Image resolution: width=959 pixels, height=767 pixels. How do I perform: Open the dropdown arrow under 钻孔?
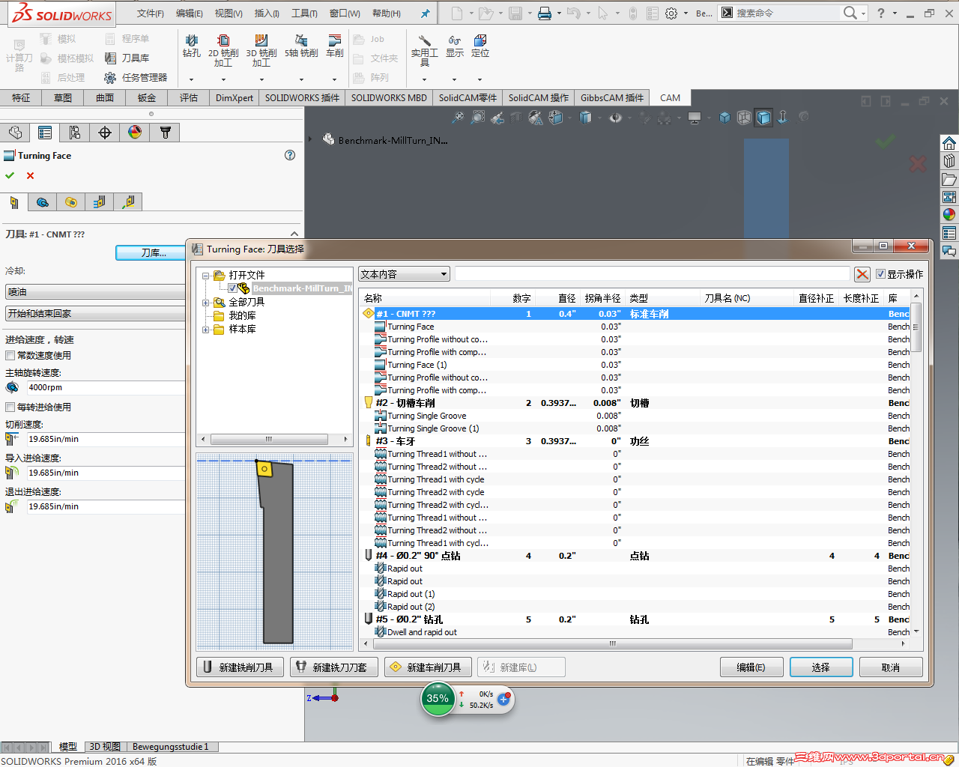192,79
